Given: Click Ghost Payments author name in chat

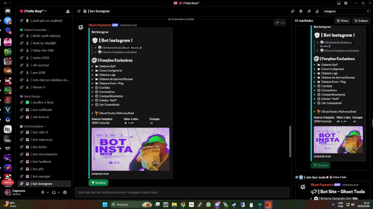Looking at the screenshot, I should pyautogui.click(x=99, y=25).
